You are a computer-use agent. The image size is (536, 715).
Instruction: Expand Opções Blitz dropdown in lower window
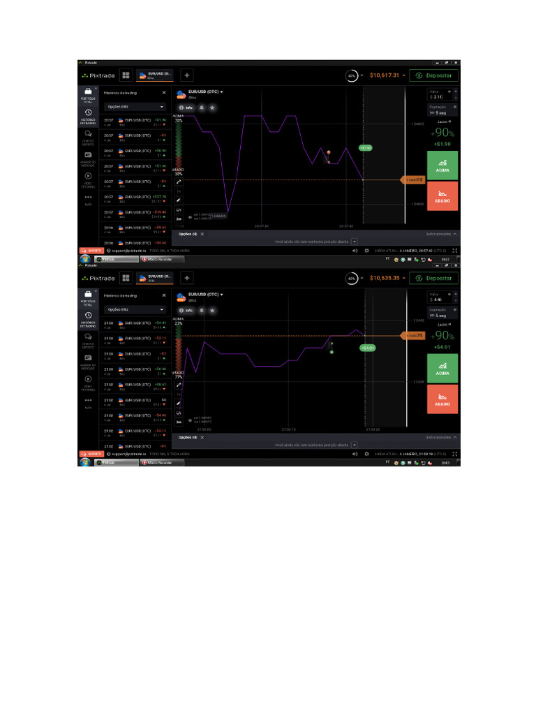point(135,309)
